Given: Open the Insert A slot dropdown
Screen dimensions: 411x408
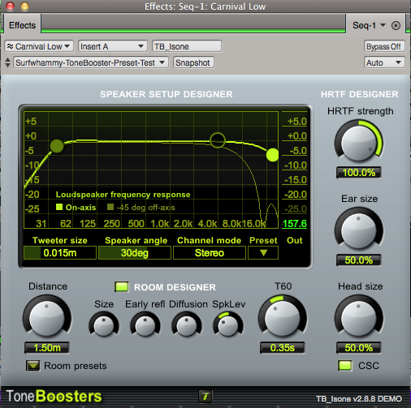Looking at the screenshot, I should point(113,46).
